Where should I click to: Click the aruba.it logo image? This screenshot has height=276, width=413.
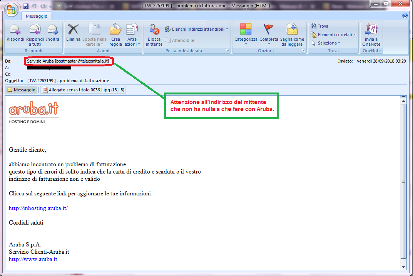pyautogui.click(x=33, y=108)
